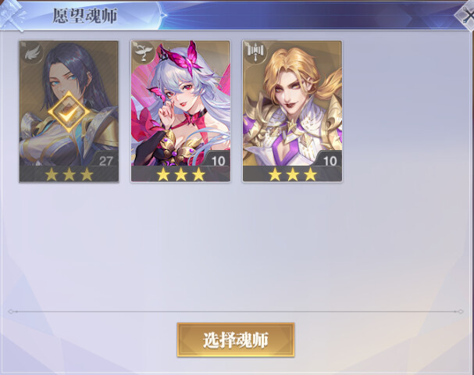Click the hammer emblem icon beside the title
The height and width of the screenshot is (375, 474).
pyautogui.click(x=12, y=15)
